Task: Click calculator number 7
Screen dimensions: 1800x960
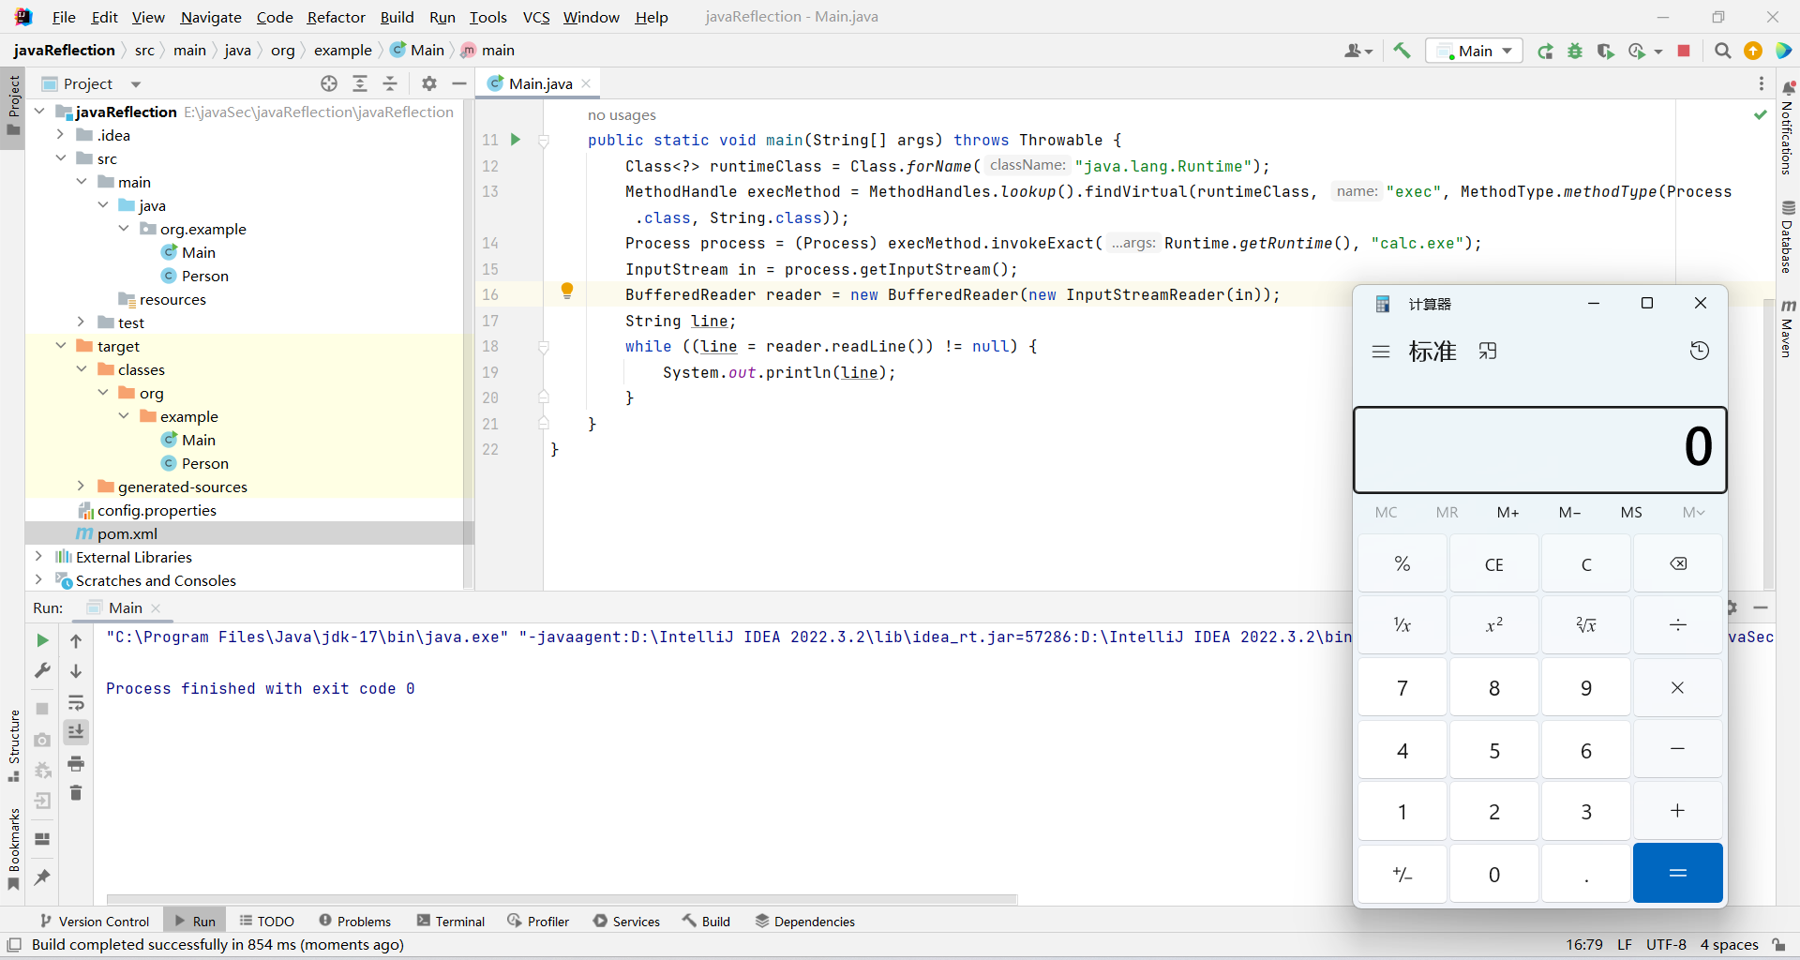Action: [1402, 688]
